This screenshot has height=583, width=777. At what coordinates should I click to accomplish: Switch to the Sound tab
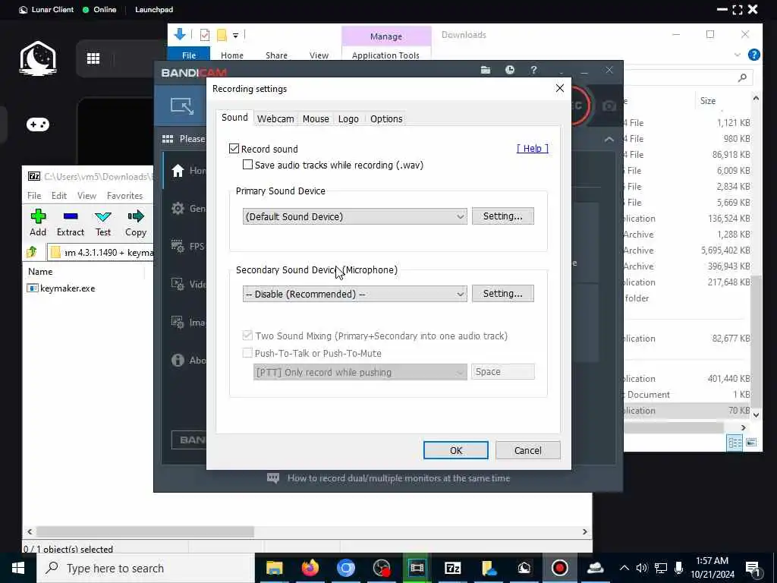tap(234, 118)
